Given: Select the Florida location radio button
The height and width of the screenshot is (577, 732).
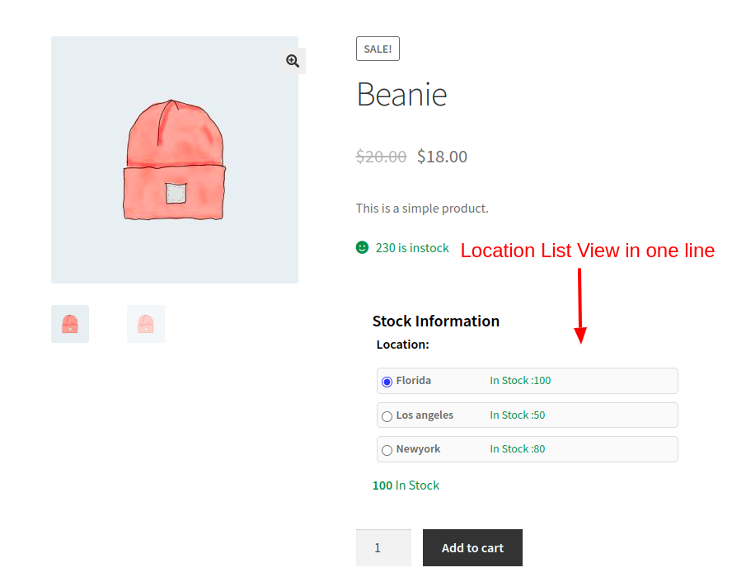Looking at the screenshot, I should coord(387,381).
